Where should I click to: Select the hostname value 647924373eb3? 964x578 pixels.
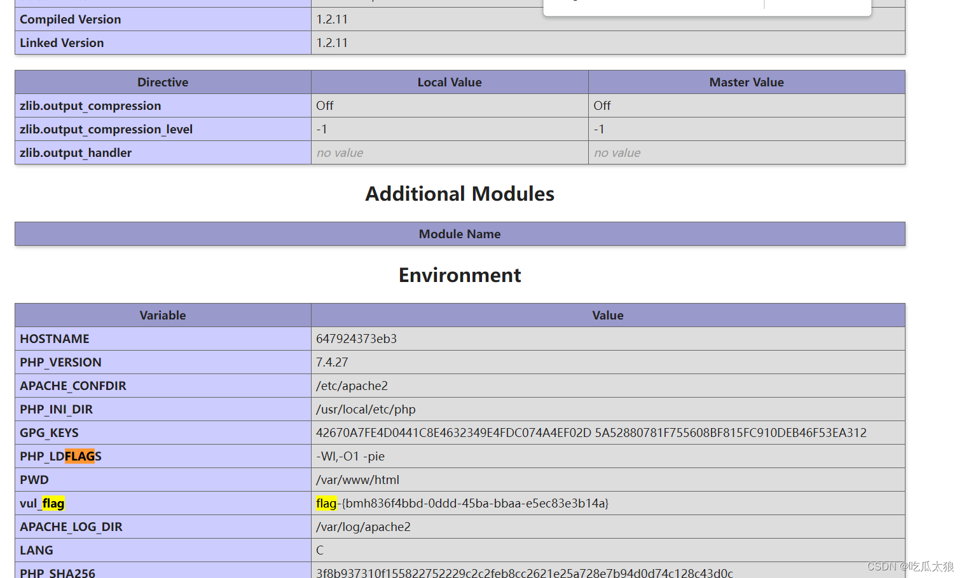[x=356, y=339]
